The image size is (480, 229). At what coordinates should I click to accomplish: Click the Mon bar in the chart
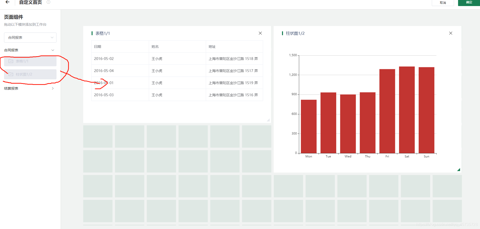click(x=309, y=126)
